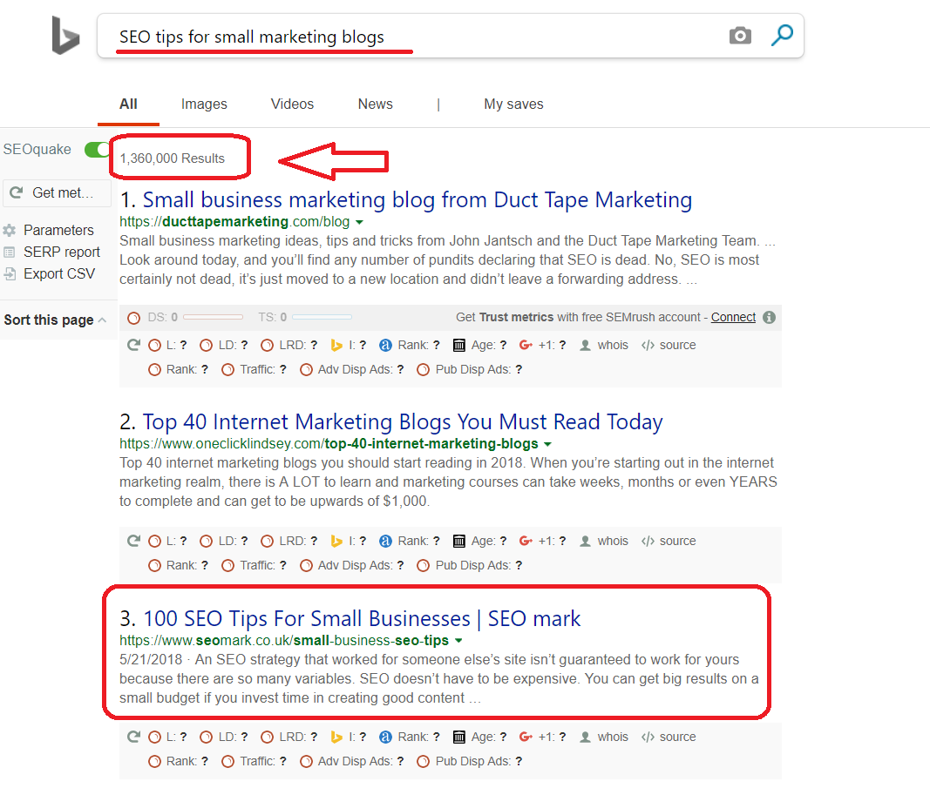The image size is (930, 788).
Task: Click Alexa Rank icon in result 2
Action: coord(385,541)
